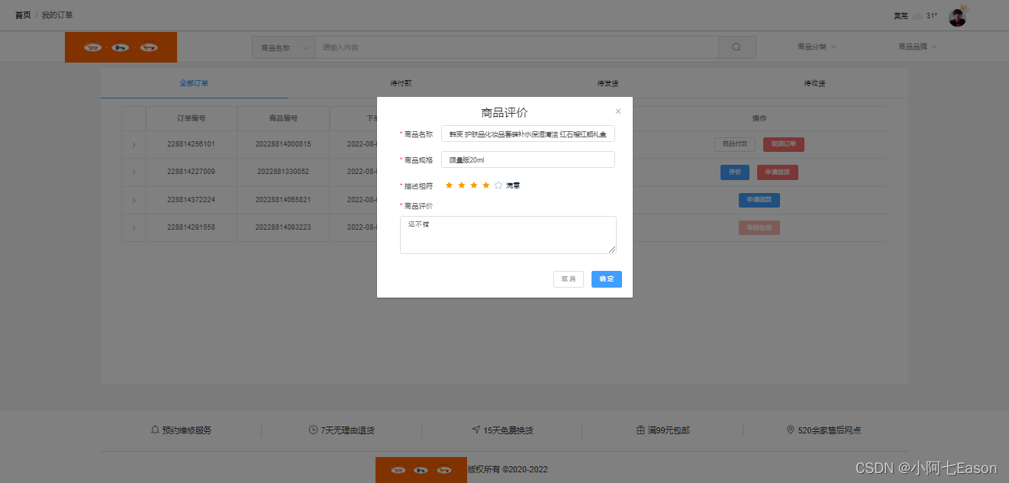This screenshot has height=483, width=1009.
Task: Click the send arrow icon beside 15天免费换货
Action: point(475,430)
